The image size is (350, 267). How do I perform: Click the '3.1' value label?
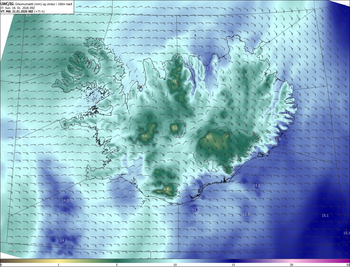[x=174, y=81]
